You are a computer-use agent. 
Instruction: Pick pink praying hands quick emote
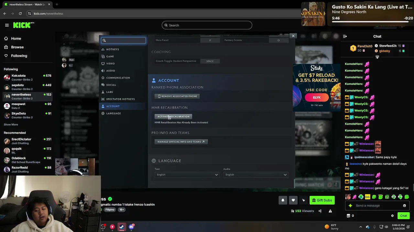pos(354,197)
